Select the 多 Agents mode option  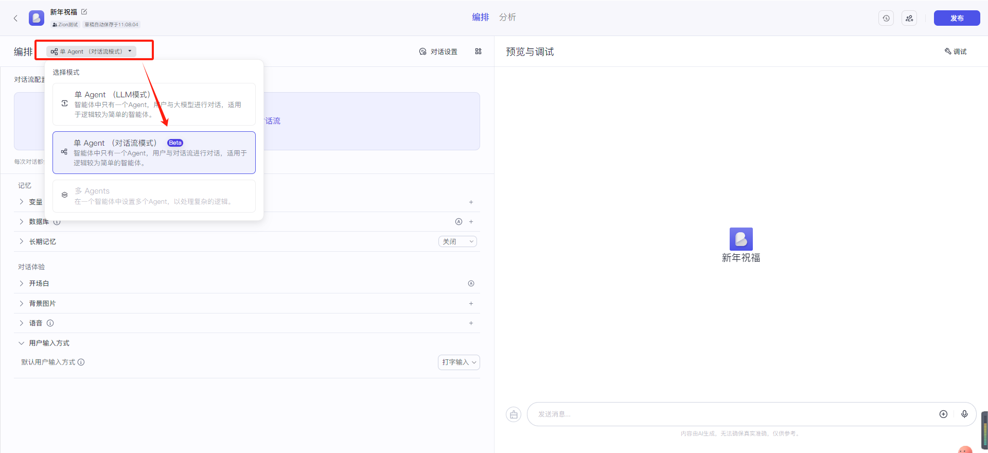click(154, 196)
